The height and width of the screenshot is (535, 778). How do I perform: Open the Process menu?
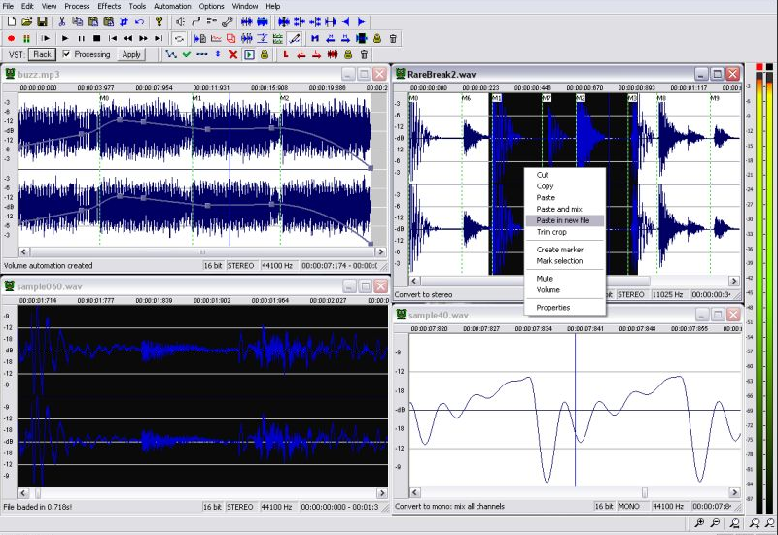(x=77, y=6)
